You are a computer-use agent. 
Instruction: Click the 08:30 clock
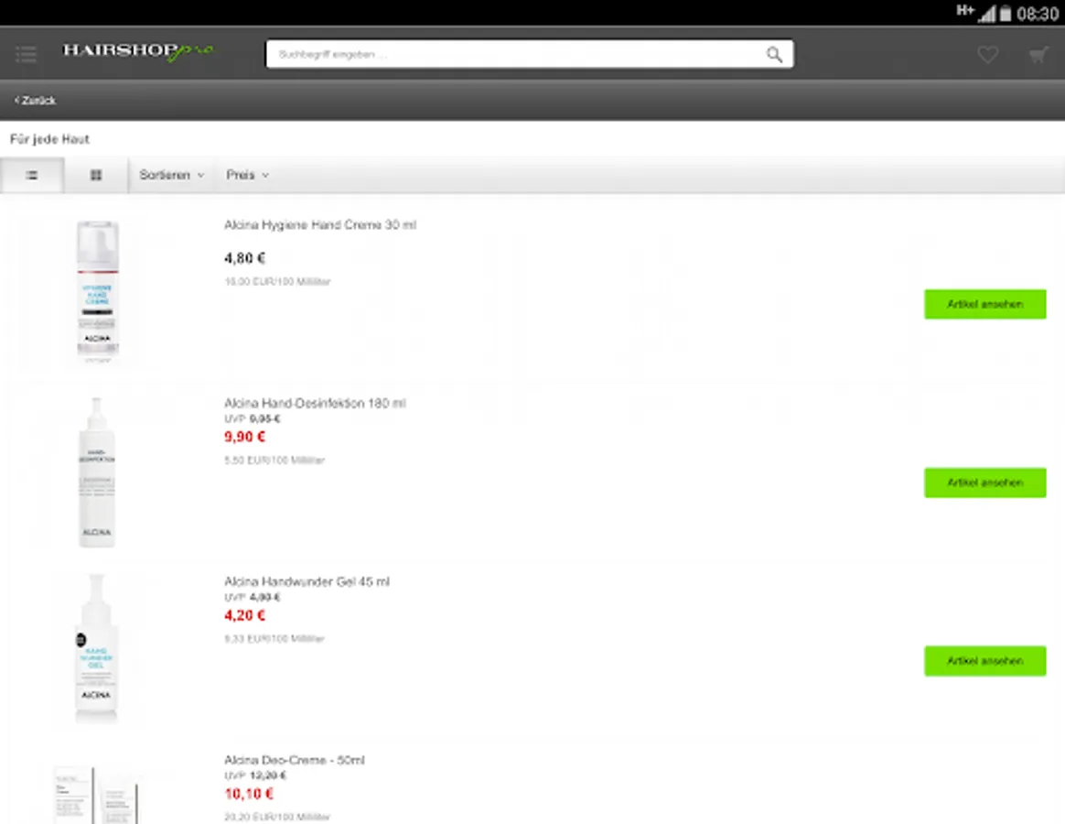click(x=1038, y=14)
